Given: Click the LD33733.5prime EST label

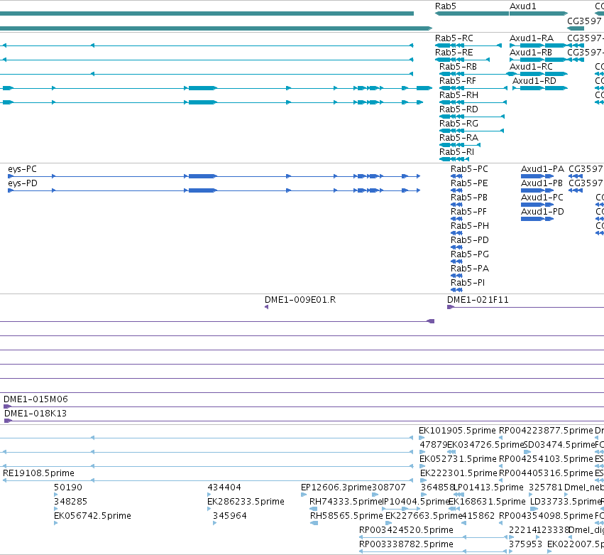Looking at the screenshot, I should click(x=566, y=502).
